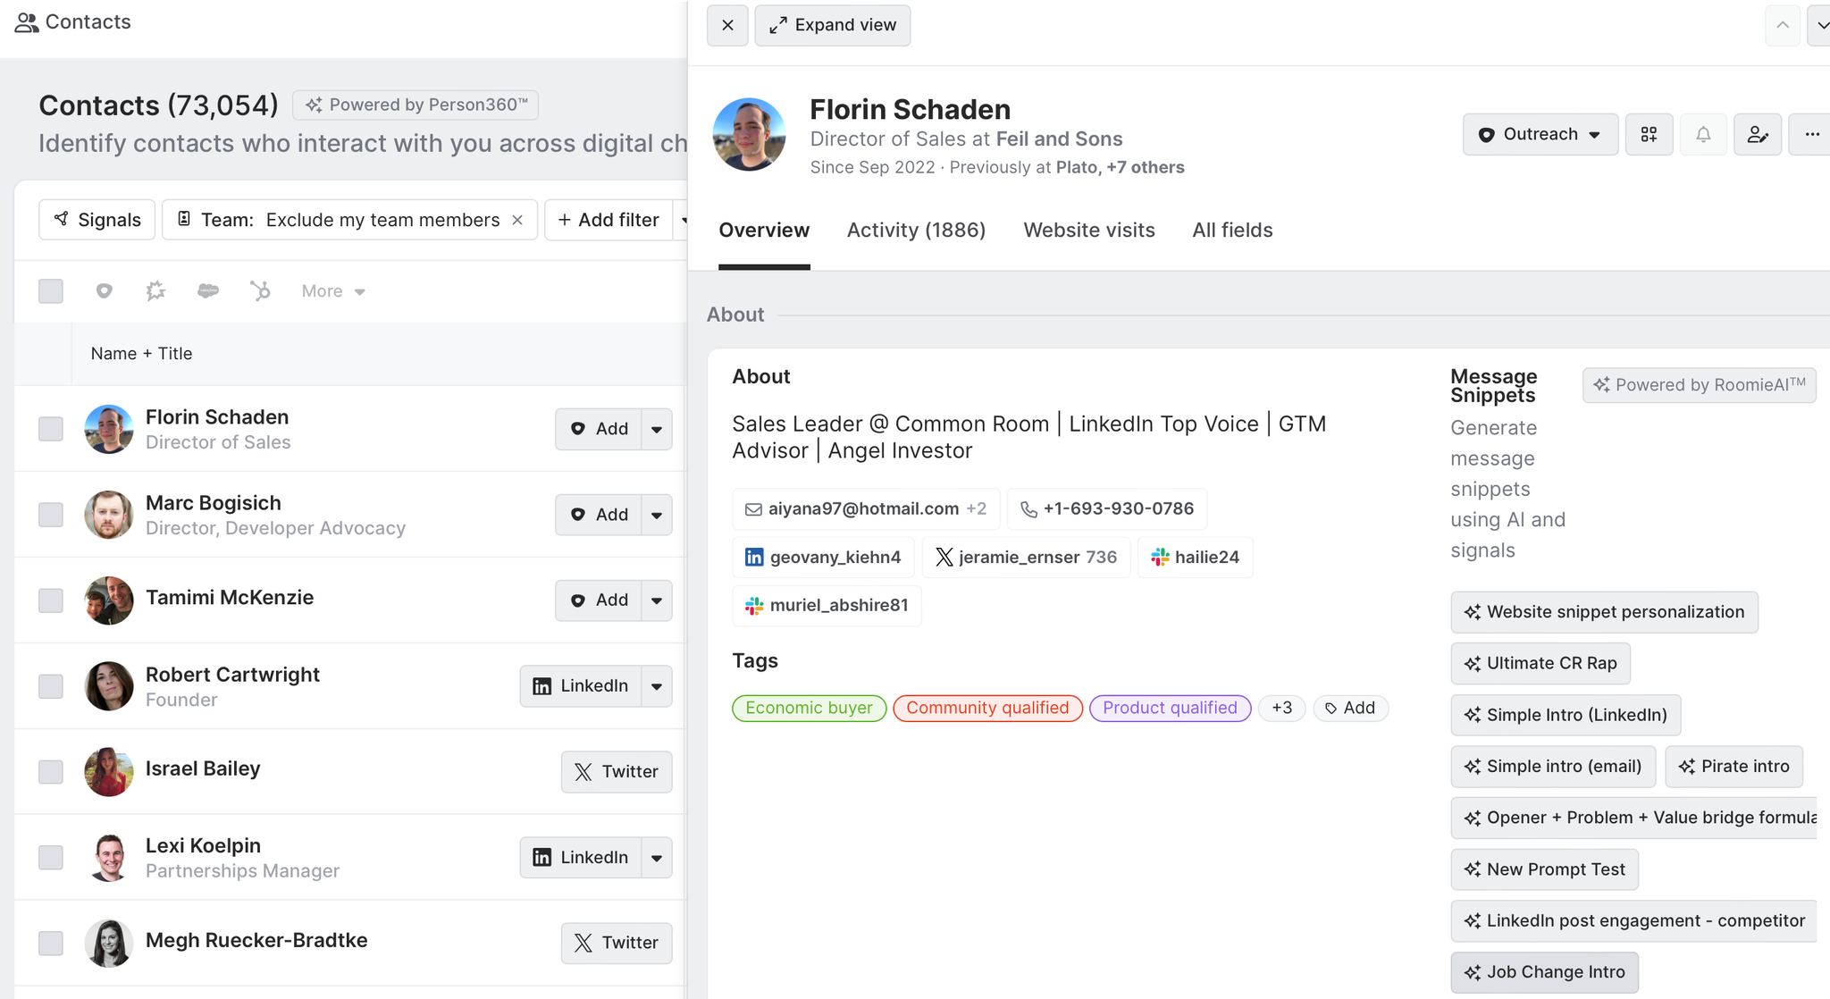Select the Israel Bailey row checkbox

[x=51, y=771]
